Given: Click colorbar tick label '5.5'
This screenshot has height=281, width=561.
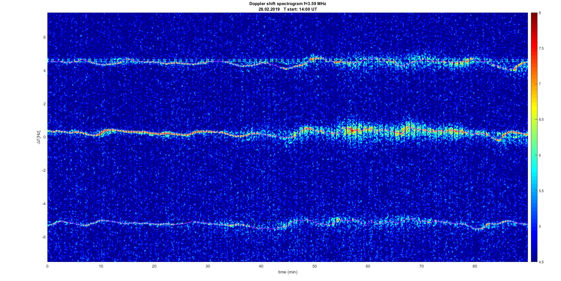Looking at the screenshot, I should (x=541, y=191).
